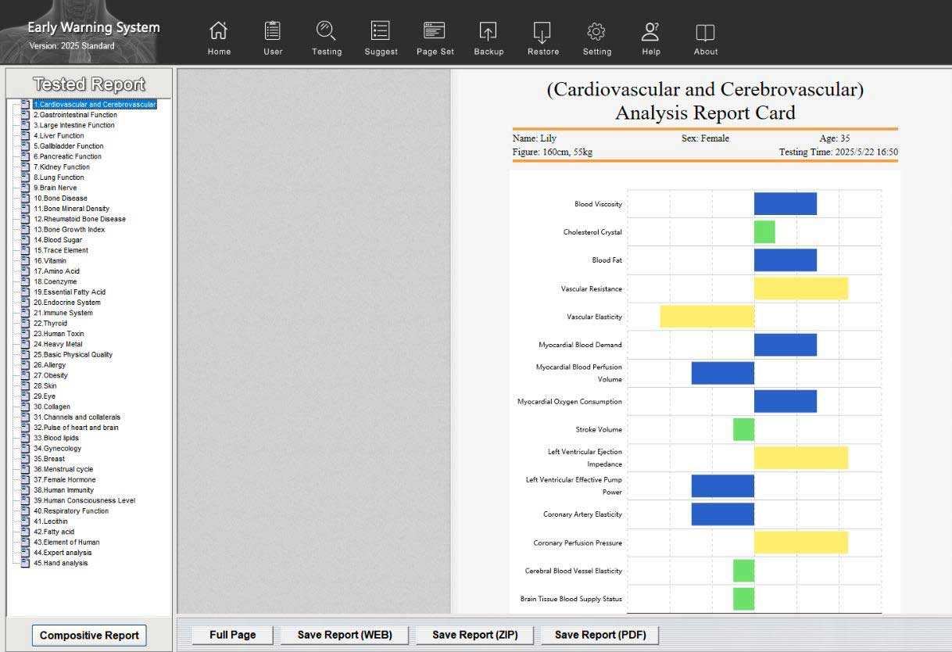Click the Compositive Report button
Viewport: 952px width, 652px height.
pyautogui.click(x=89, y=636)
